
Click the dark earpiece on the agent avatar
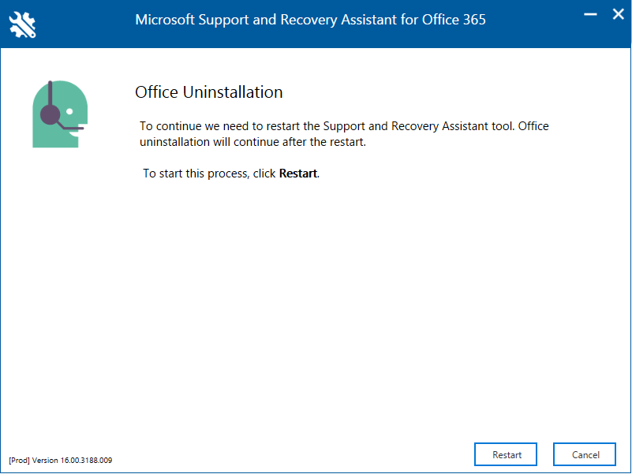[50, 116]
